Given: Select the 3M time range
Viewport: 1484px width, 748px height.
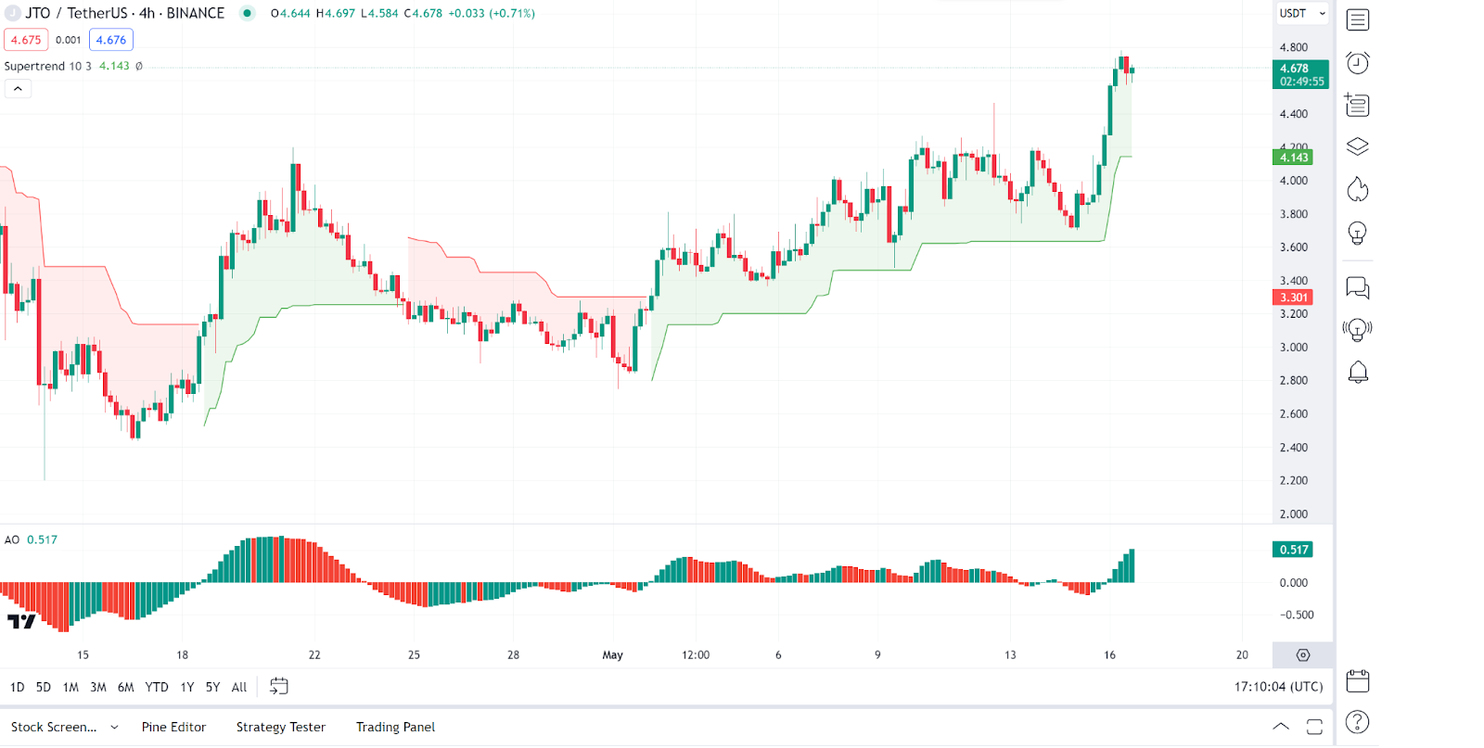Looking at the screenshot, I should (98, 688).
